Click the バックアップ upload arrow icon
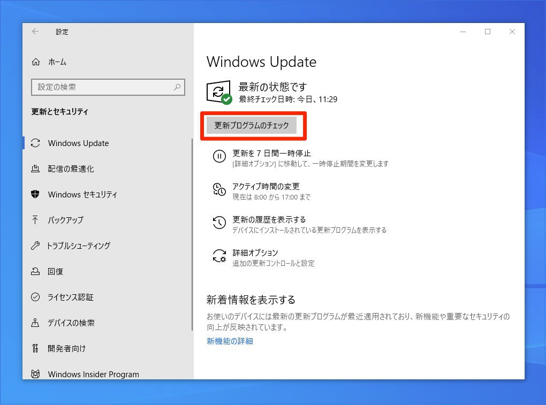This screenshot has width=546, height=405. pos(35,220)
